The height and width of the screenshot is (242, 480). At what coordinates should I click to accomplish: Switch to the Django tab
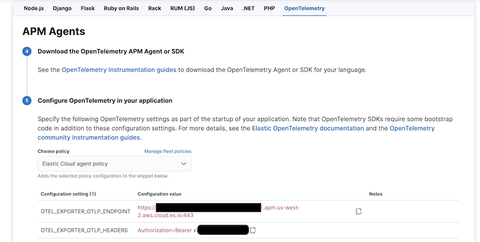tap(64, 9)
